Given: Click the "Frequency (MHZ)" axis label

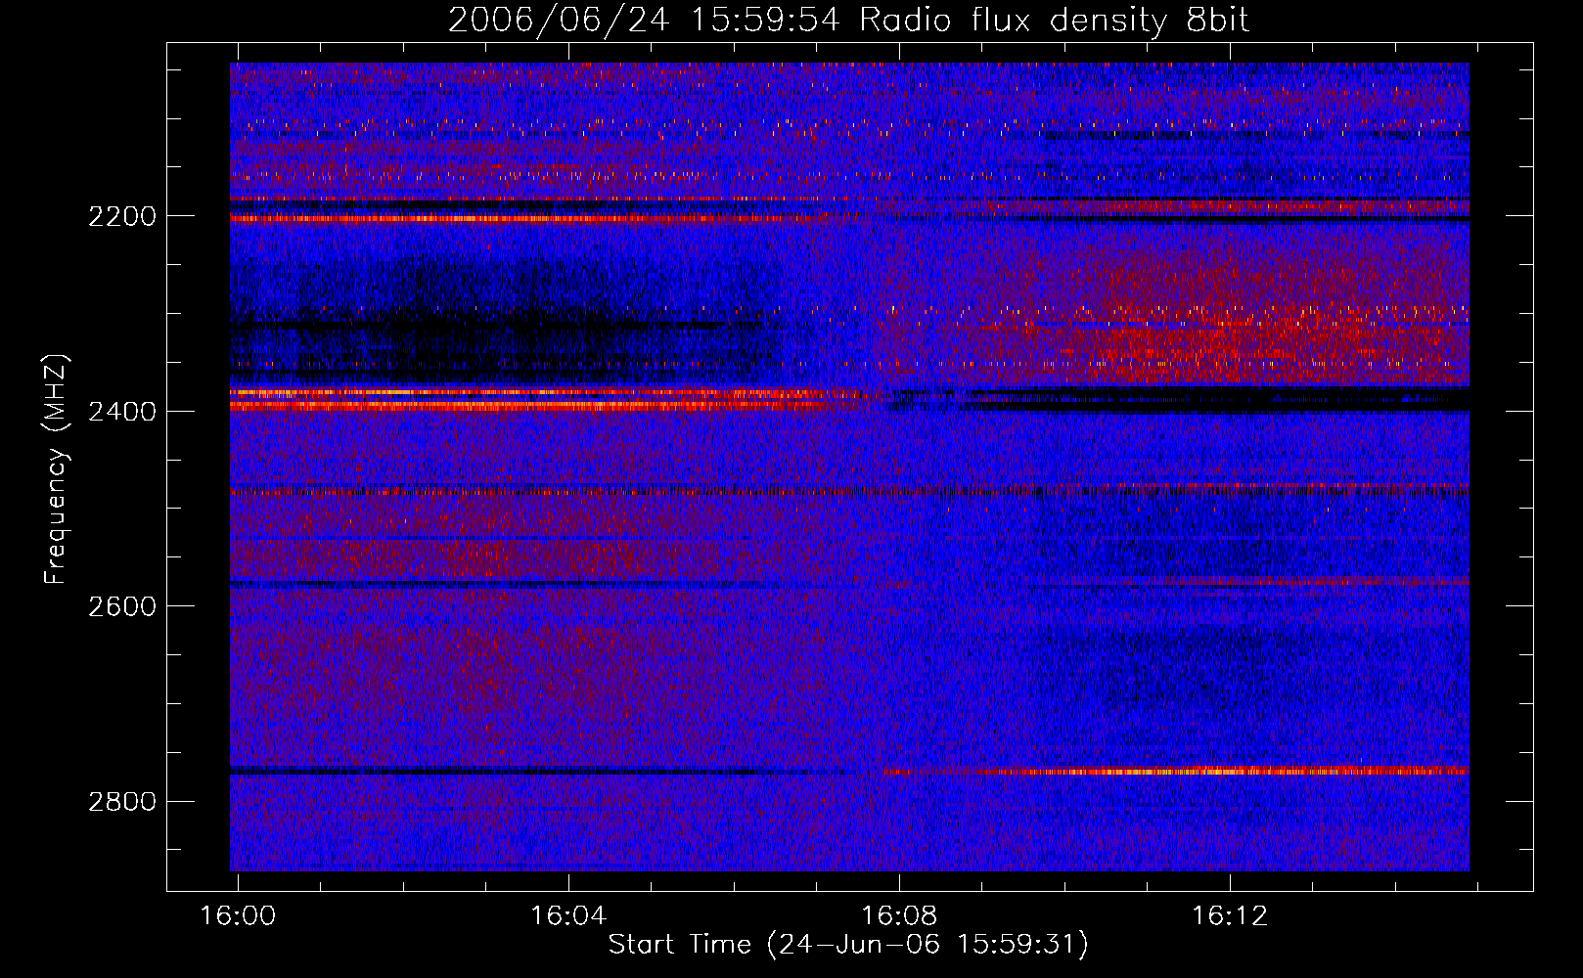Looking at the screenshot, I should click(x=57, y=469).
